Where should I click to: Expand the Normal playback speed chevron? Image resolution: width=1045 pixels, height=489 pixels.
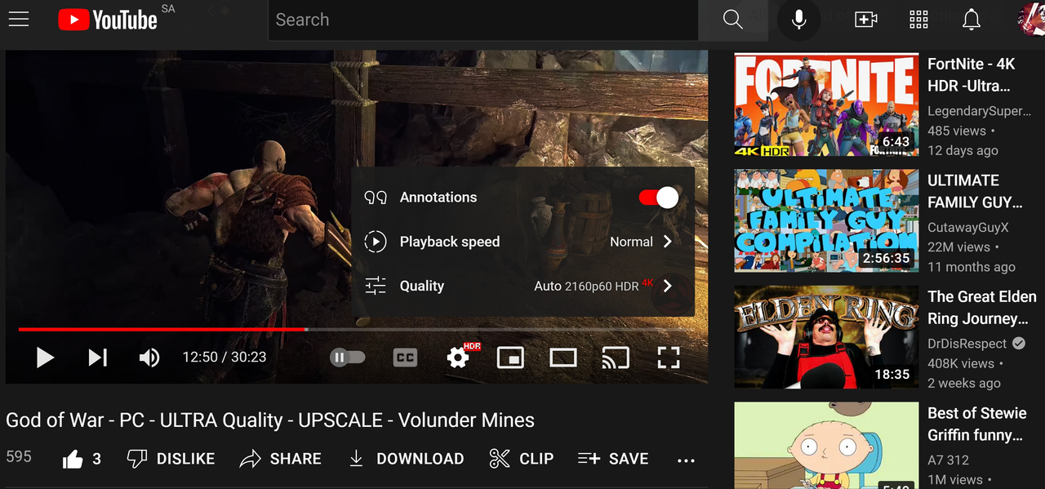pyautogui.click(x=668, y=242)
